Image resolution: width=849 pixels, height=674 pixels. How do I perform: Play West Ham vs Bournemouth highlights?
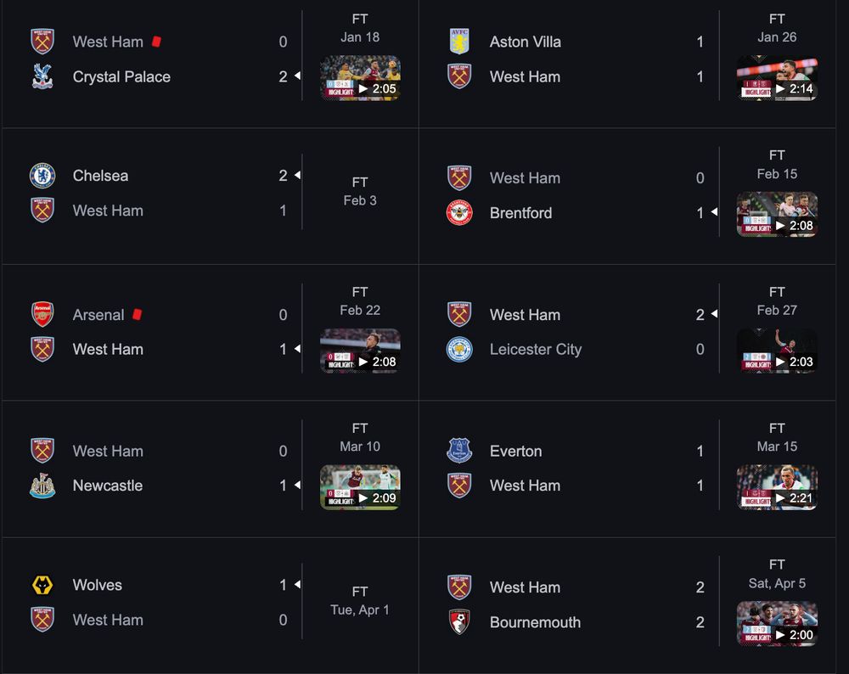[x=777, y=624]
